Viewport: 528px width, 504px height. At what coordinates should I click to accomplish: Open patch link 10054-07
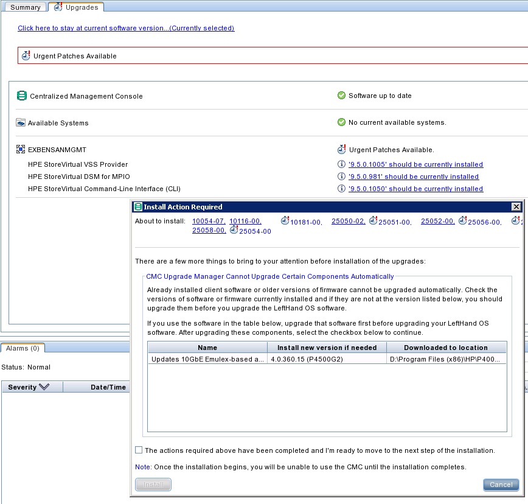209,221
